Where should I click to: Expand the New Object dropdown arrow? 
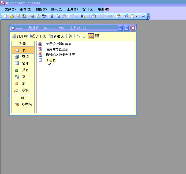click(136, 16)
